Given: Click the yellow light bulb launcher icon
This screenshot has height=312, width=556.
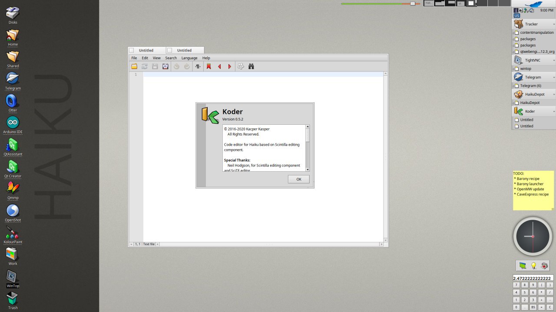Looking at the screenshot, I should 534,266.
